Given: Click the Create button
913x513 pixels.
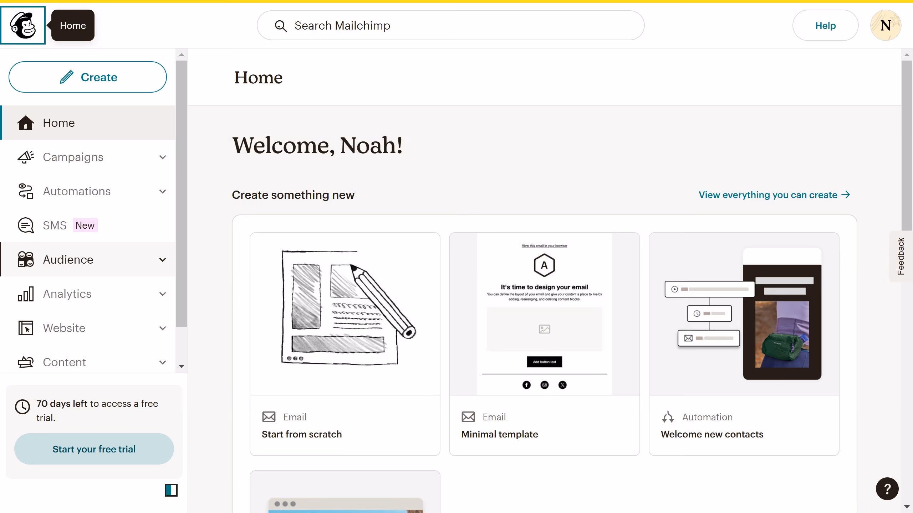Looking at the screenshot, I should click(88, 77).
